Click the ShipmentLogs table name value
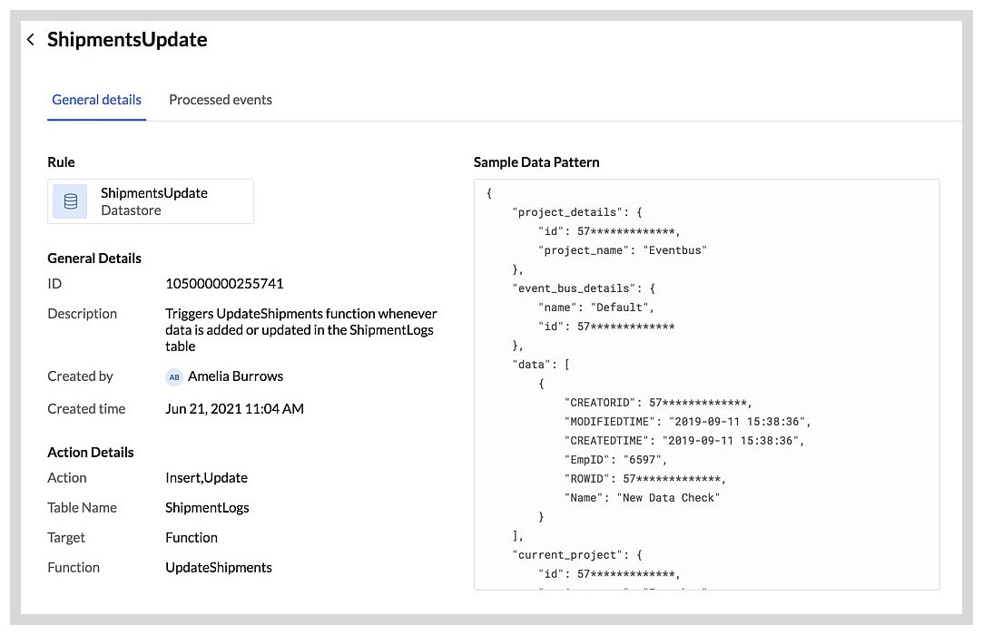Viewport: 983px width, 635px height. (207, 507)
